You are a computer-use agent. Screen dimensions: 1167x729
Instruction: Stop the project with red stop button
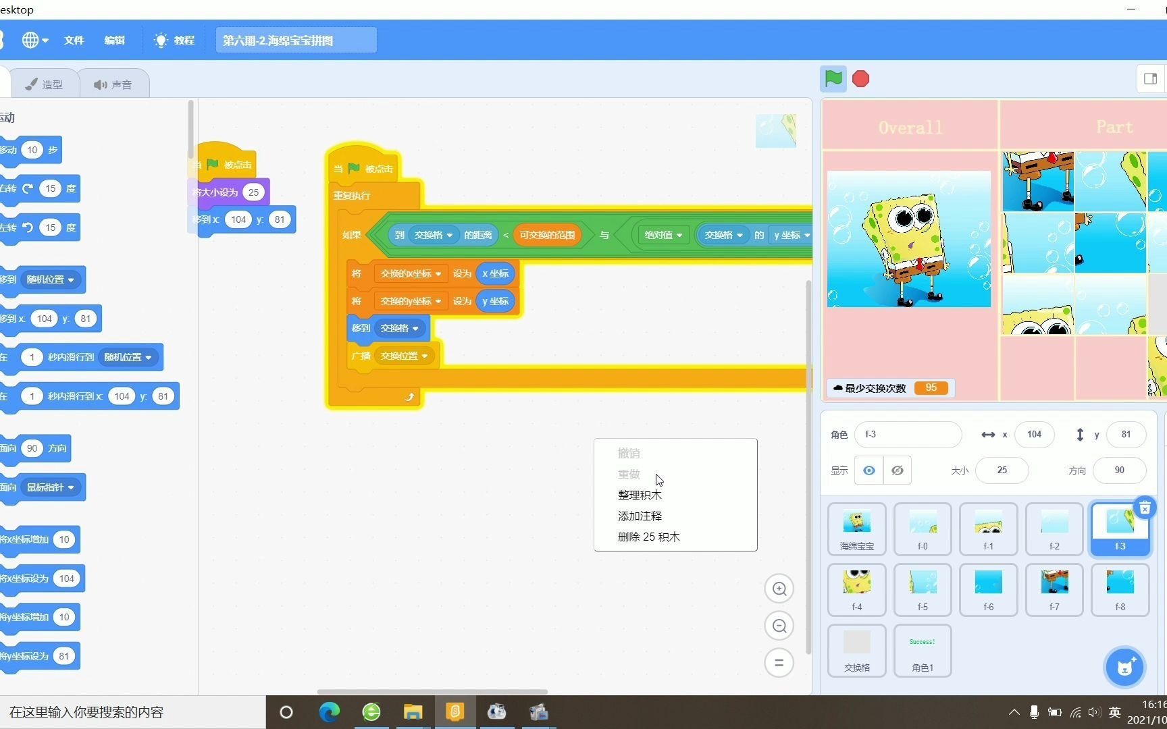tap(860, 79)
